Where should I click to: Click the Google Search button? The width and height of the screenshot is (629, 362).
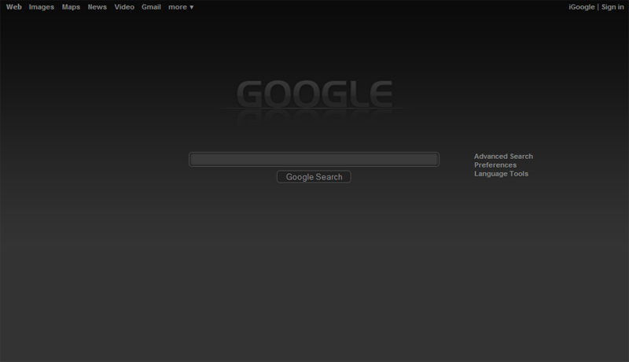tap(314, 177)
